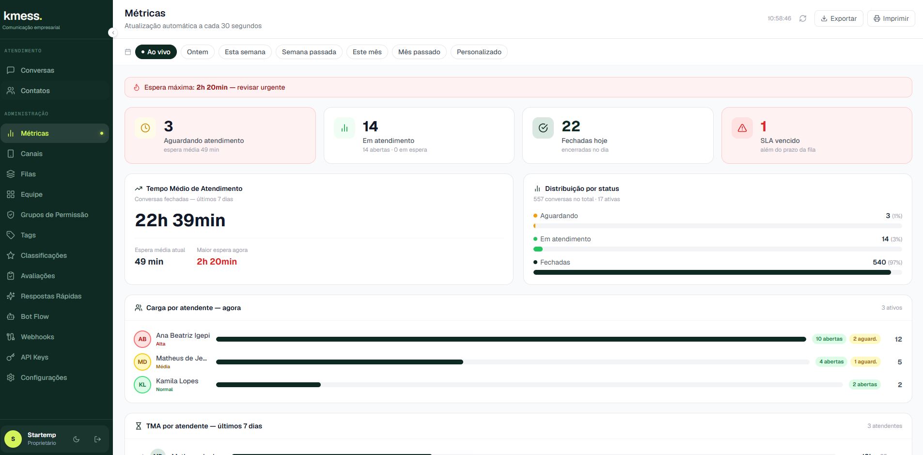Image resolution: width=923 pixels, height=455 pixels.
Task: Click the 2h 20min Maior espera value
Action: [x=217, y=262]
